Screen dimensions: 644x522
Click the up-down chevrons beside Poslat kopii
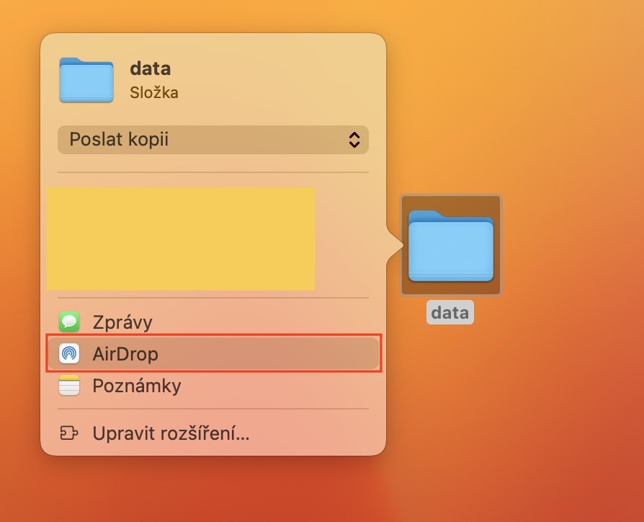(354, 140)
